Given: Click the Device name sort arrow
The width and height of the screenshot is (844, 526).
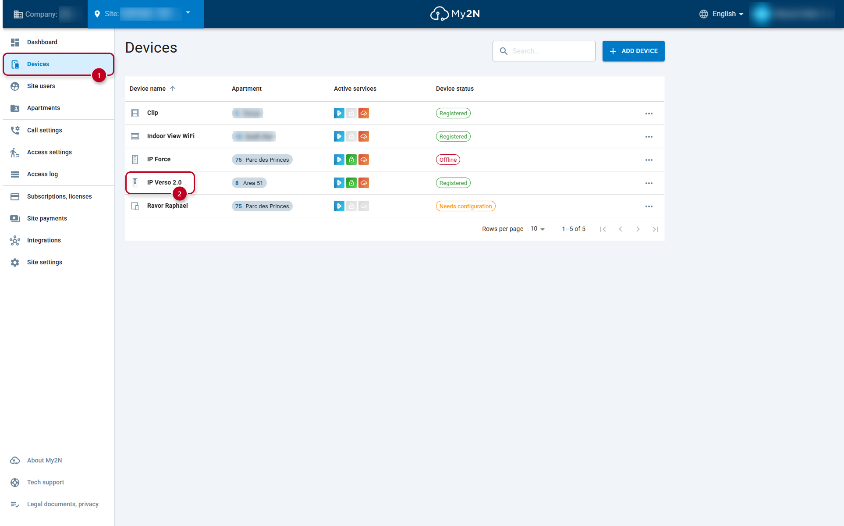Looking at the screenshot, I should pos(173,89).
